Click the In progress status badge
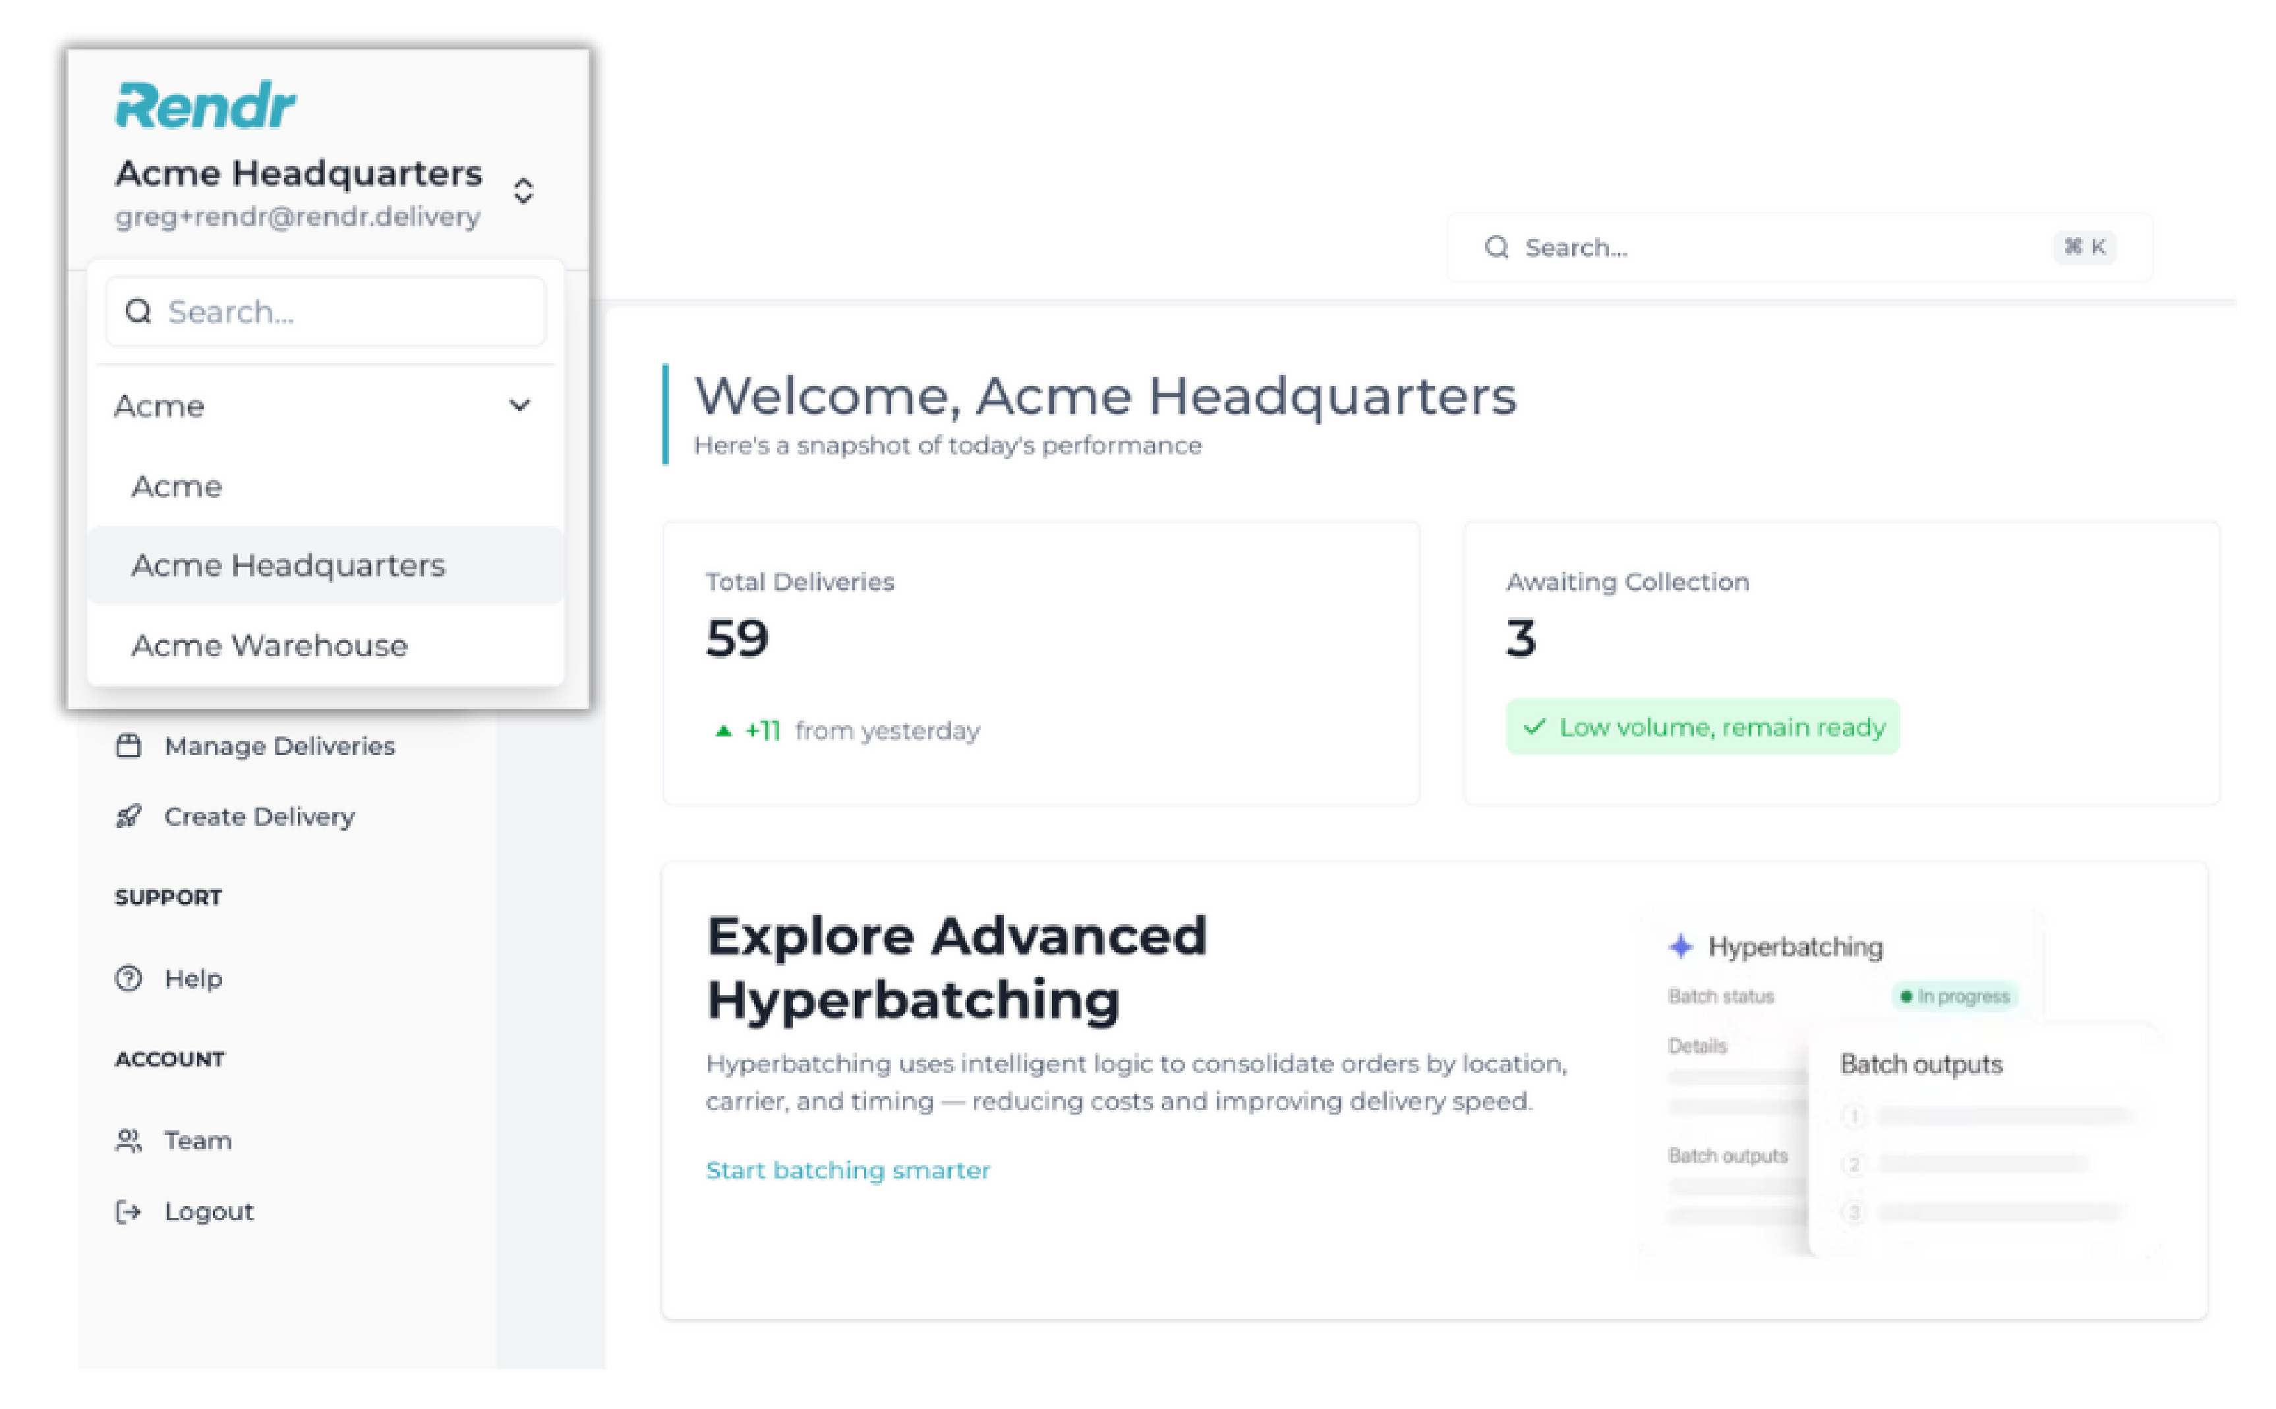2276x1409 pixels. coord(1955,996)
